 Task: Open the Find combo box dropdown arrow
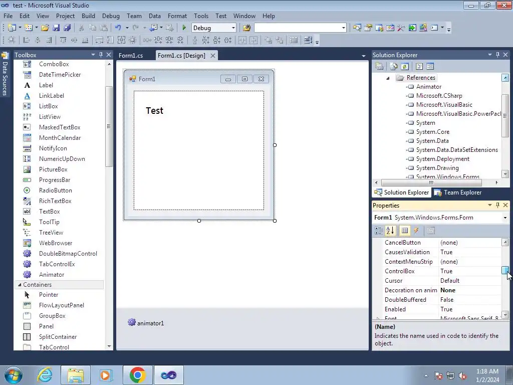343,28
